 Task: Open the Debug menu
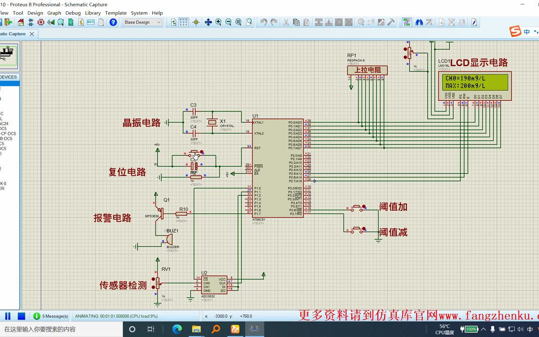[73, 13]
